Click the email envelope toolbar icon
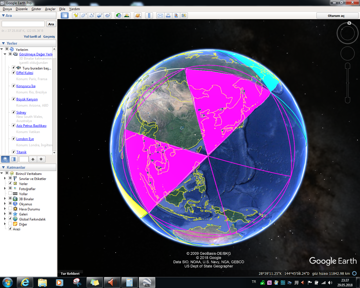The height and width of the screenshot is (288, 360). pyautogui.click(x=160, y=15)
